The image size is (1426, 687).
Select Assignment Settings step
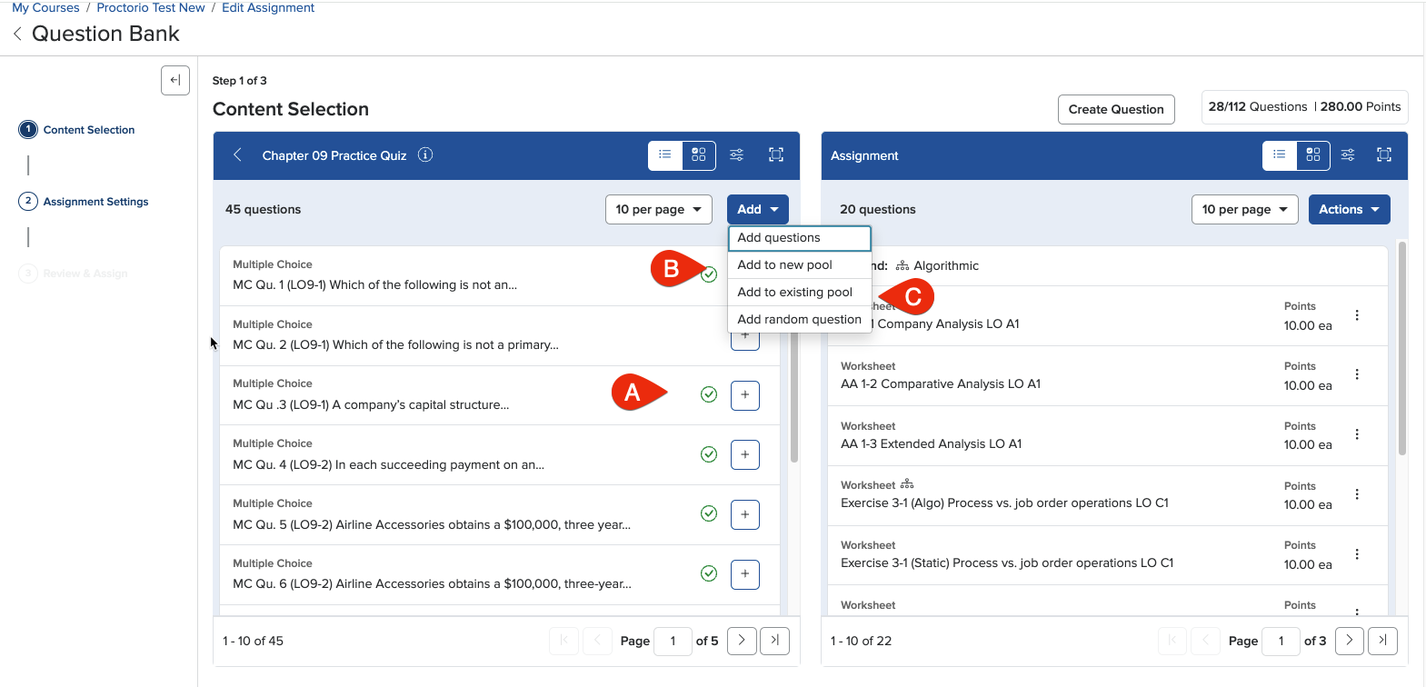click(84, 202)
